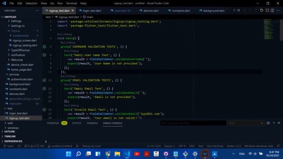The image size is (283, 159).
Task: Open signup_screen.dart in explorer
Action: click(x=25, y=41)
